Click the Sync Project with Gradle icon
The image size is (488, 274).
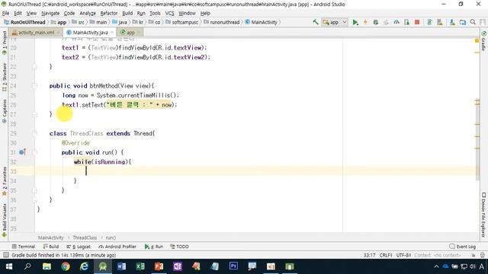429,22
